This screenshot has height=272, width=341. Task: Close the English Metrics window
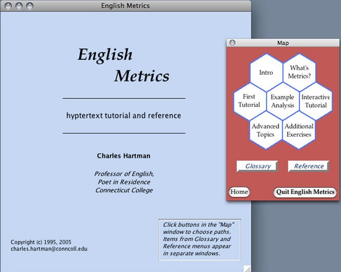click(8, 6)
